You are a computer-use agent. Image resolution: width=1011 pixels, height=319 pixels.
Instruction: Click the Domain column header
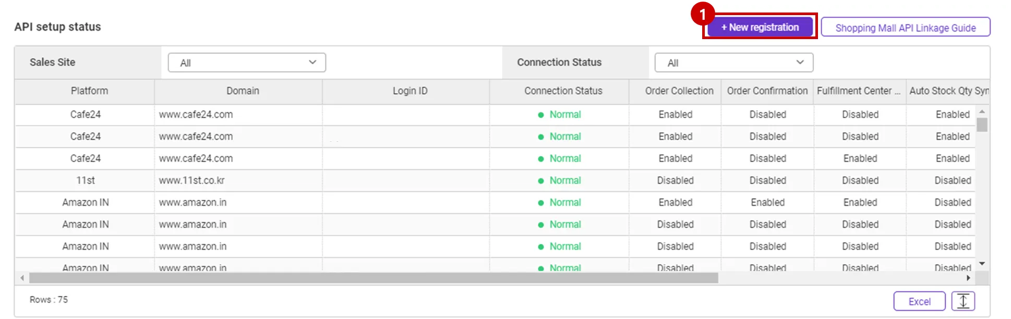[243, 91]
